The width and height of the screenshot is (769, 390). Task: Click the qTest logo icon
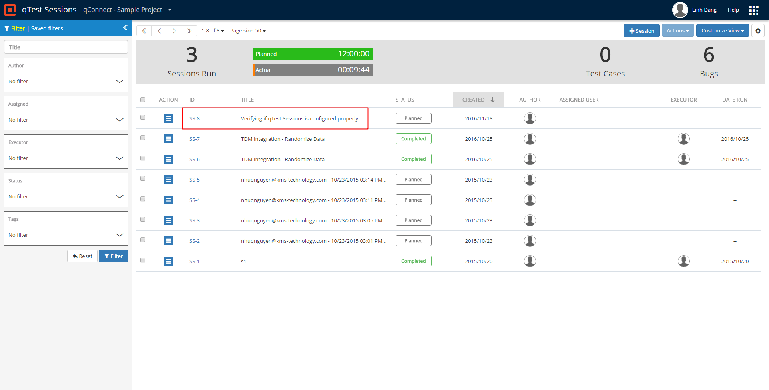pos(10,10)
